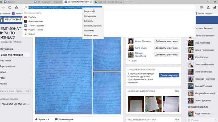Open the reading hub lines icon
The height and width of the screenshot is (122, 218).
tap(202, 7)
